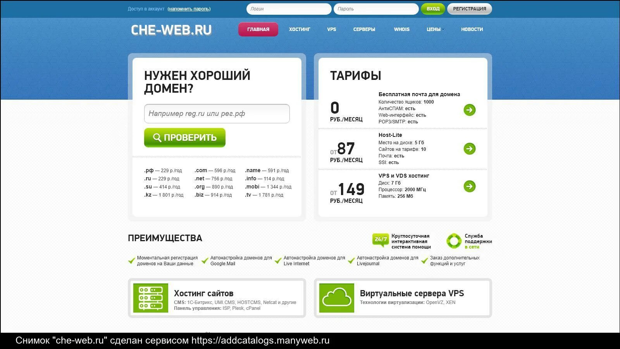Click the Проверить domain check button
The height and width of the screenshot is (349, 620).
pyautogui.click(x=185, y=138)
